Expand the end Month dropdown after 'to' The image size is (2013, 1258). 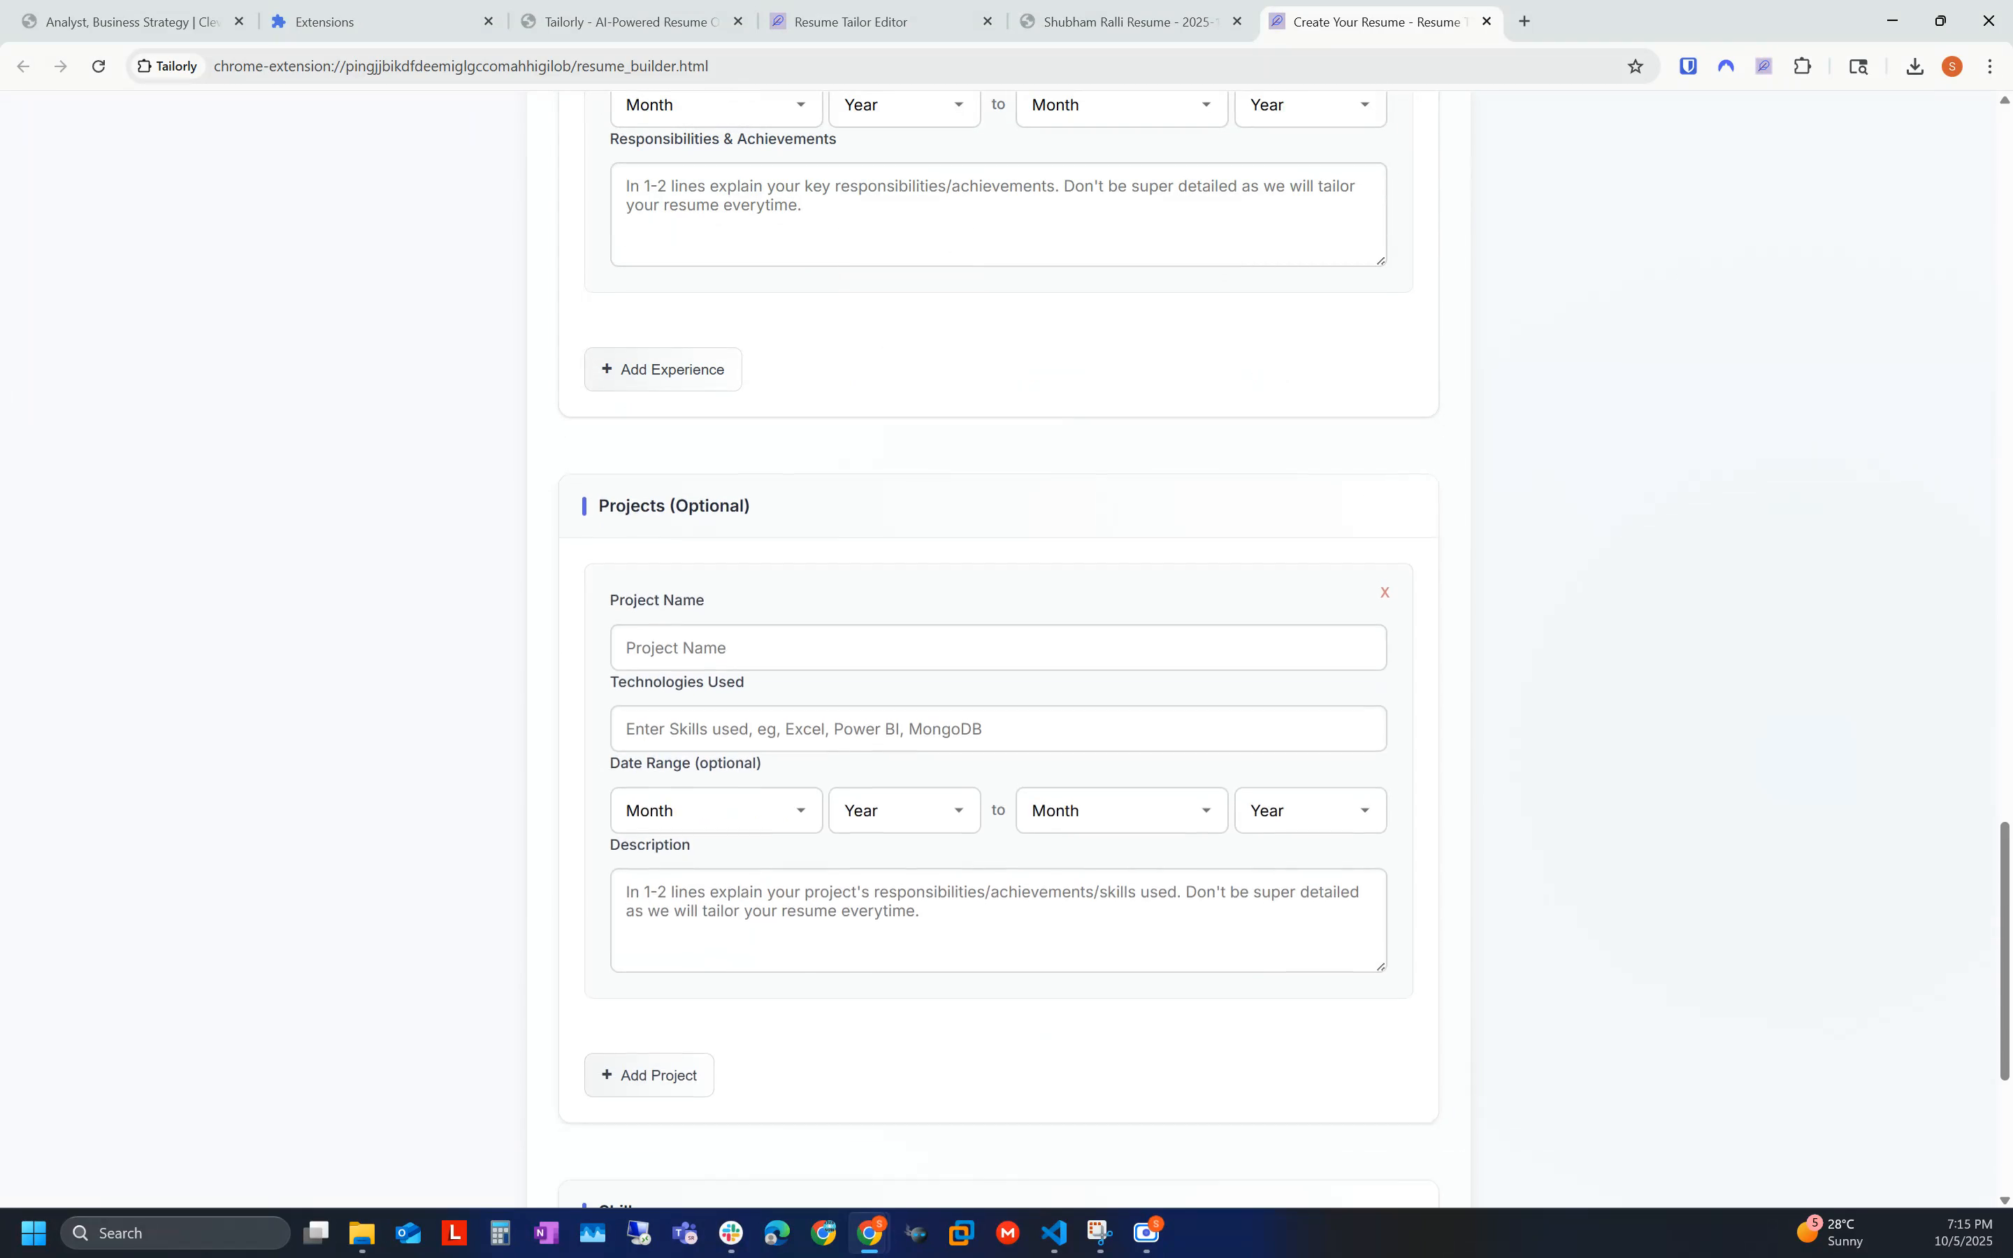[x=1120, y=809]
